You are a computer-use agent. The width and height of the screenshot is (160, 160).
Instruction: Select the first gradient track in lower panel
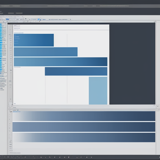[x=84, y=116]
